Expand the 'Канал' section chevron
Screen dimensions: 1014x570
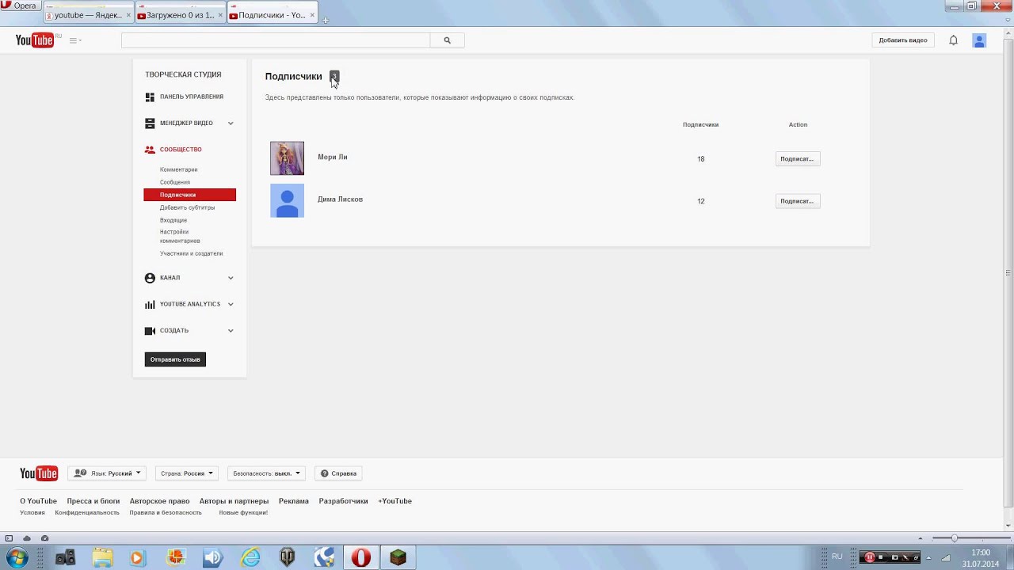(x=231, y=278)
